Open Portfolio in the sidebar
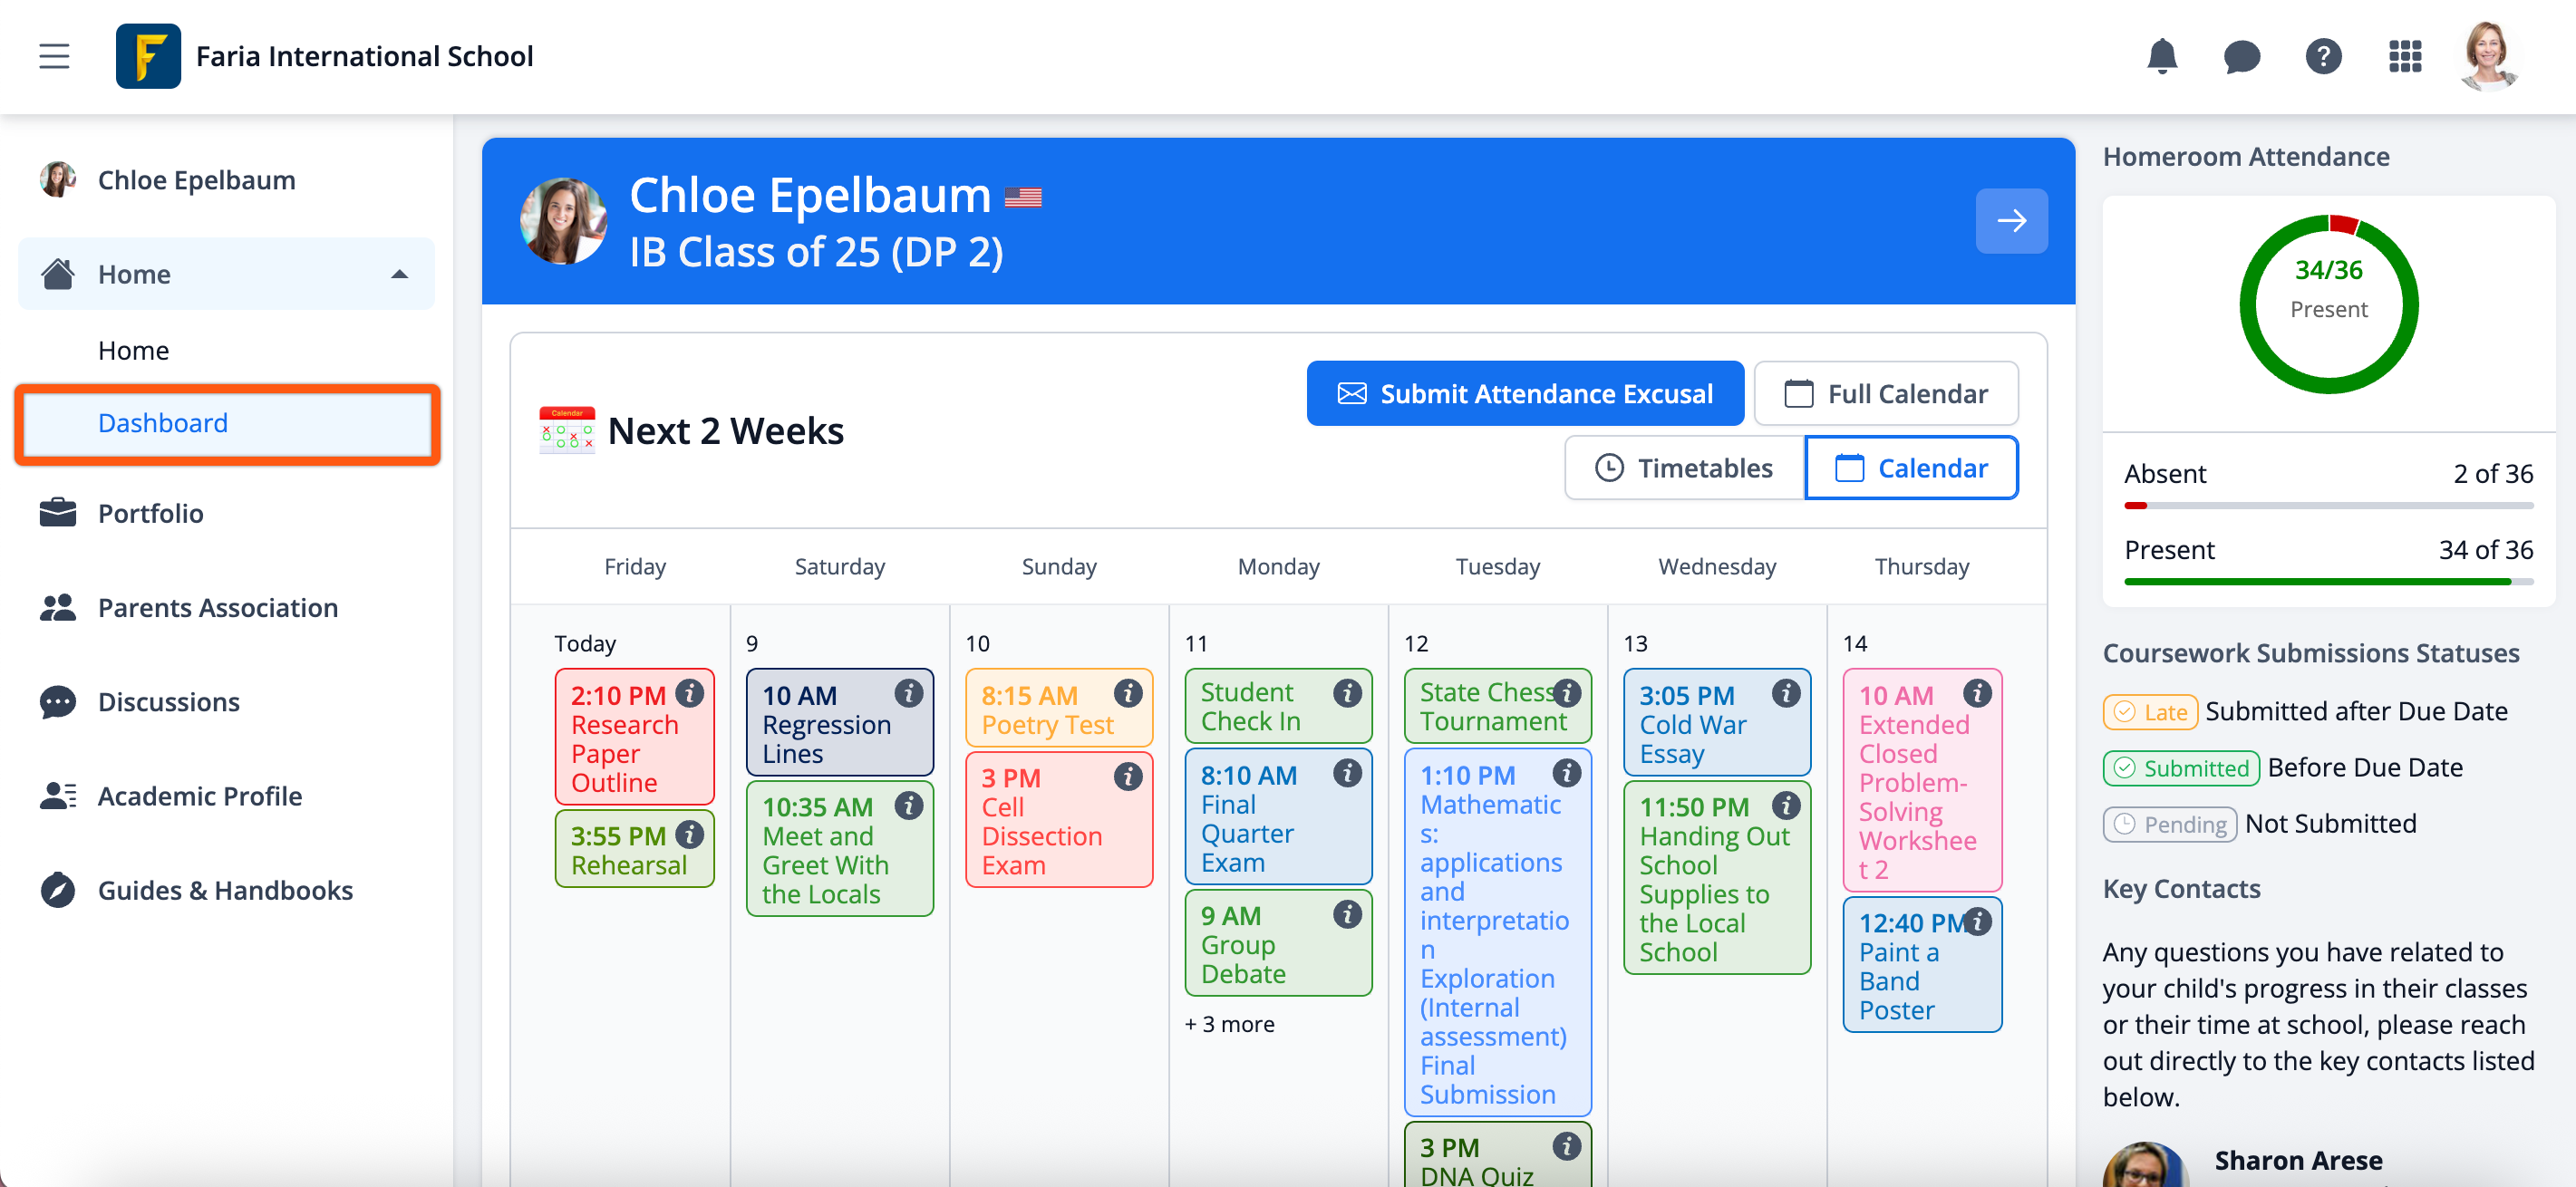 click(x=150, y=513)
